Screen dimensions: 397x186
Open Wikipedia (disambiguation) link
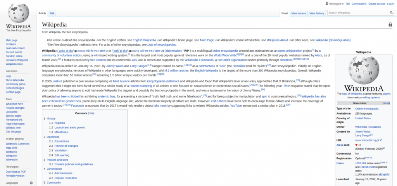[x=333, y=40]
